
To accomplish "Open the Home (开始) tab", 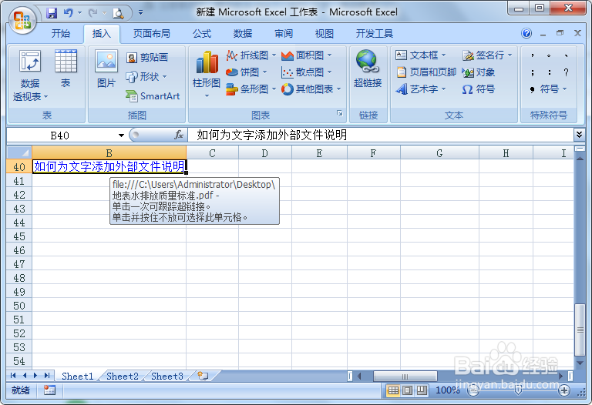I will (61, 34).
